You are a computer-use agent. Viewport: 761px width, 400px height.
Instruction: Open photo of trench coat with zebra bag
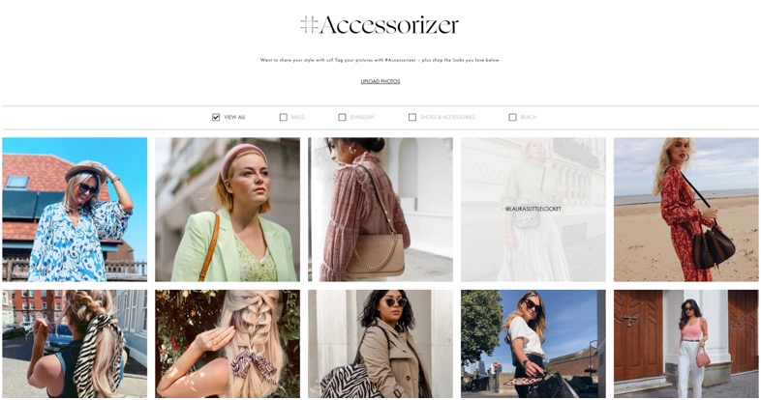click(x=380, y=344)
